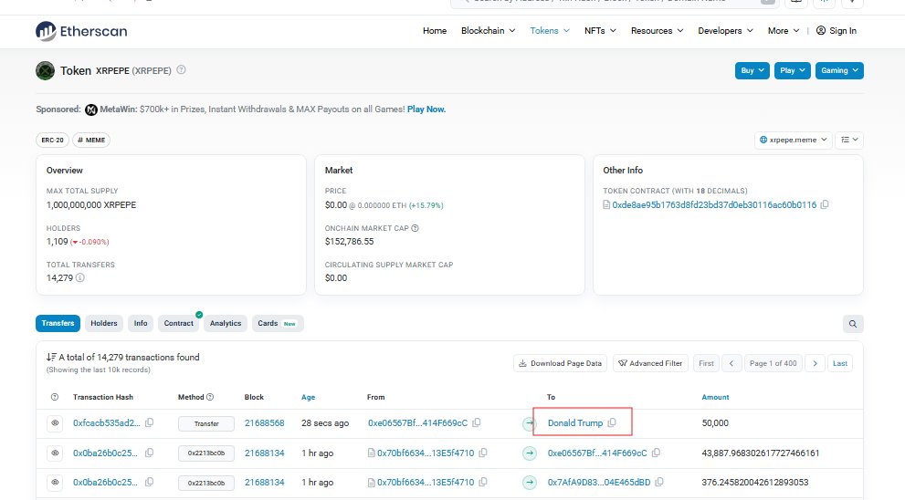Click the # MEME tag
Image resolution: width=905 pixels, height=500 pixels.
[x=91, y=141]
